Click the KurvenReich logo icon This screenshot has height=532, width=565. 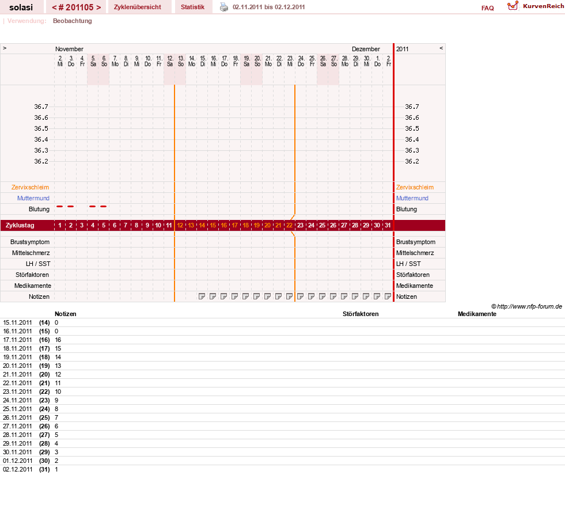tap(513, 6)
